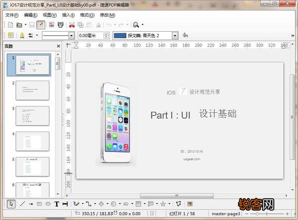Select the Line drawing tool
298x220 pixels.
point(22,204)
